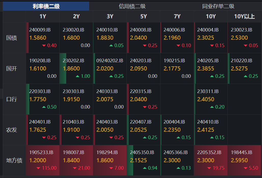Image resolution: width=262 pixels, height=178 pixels.
Task: Click the 5Y column header
Action: pos(144,17)
